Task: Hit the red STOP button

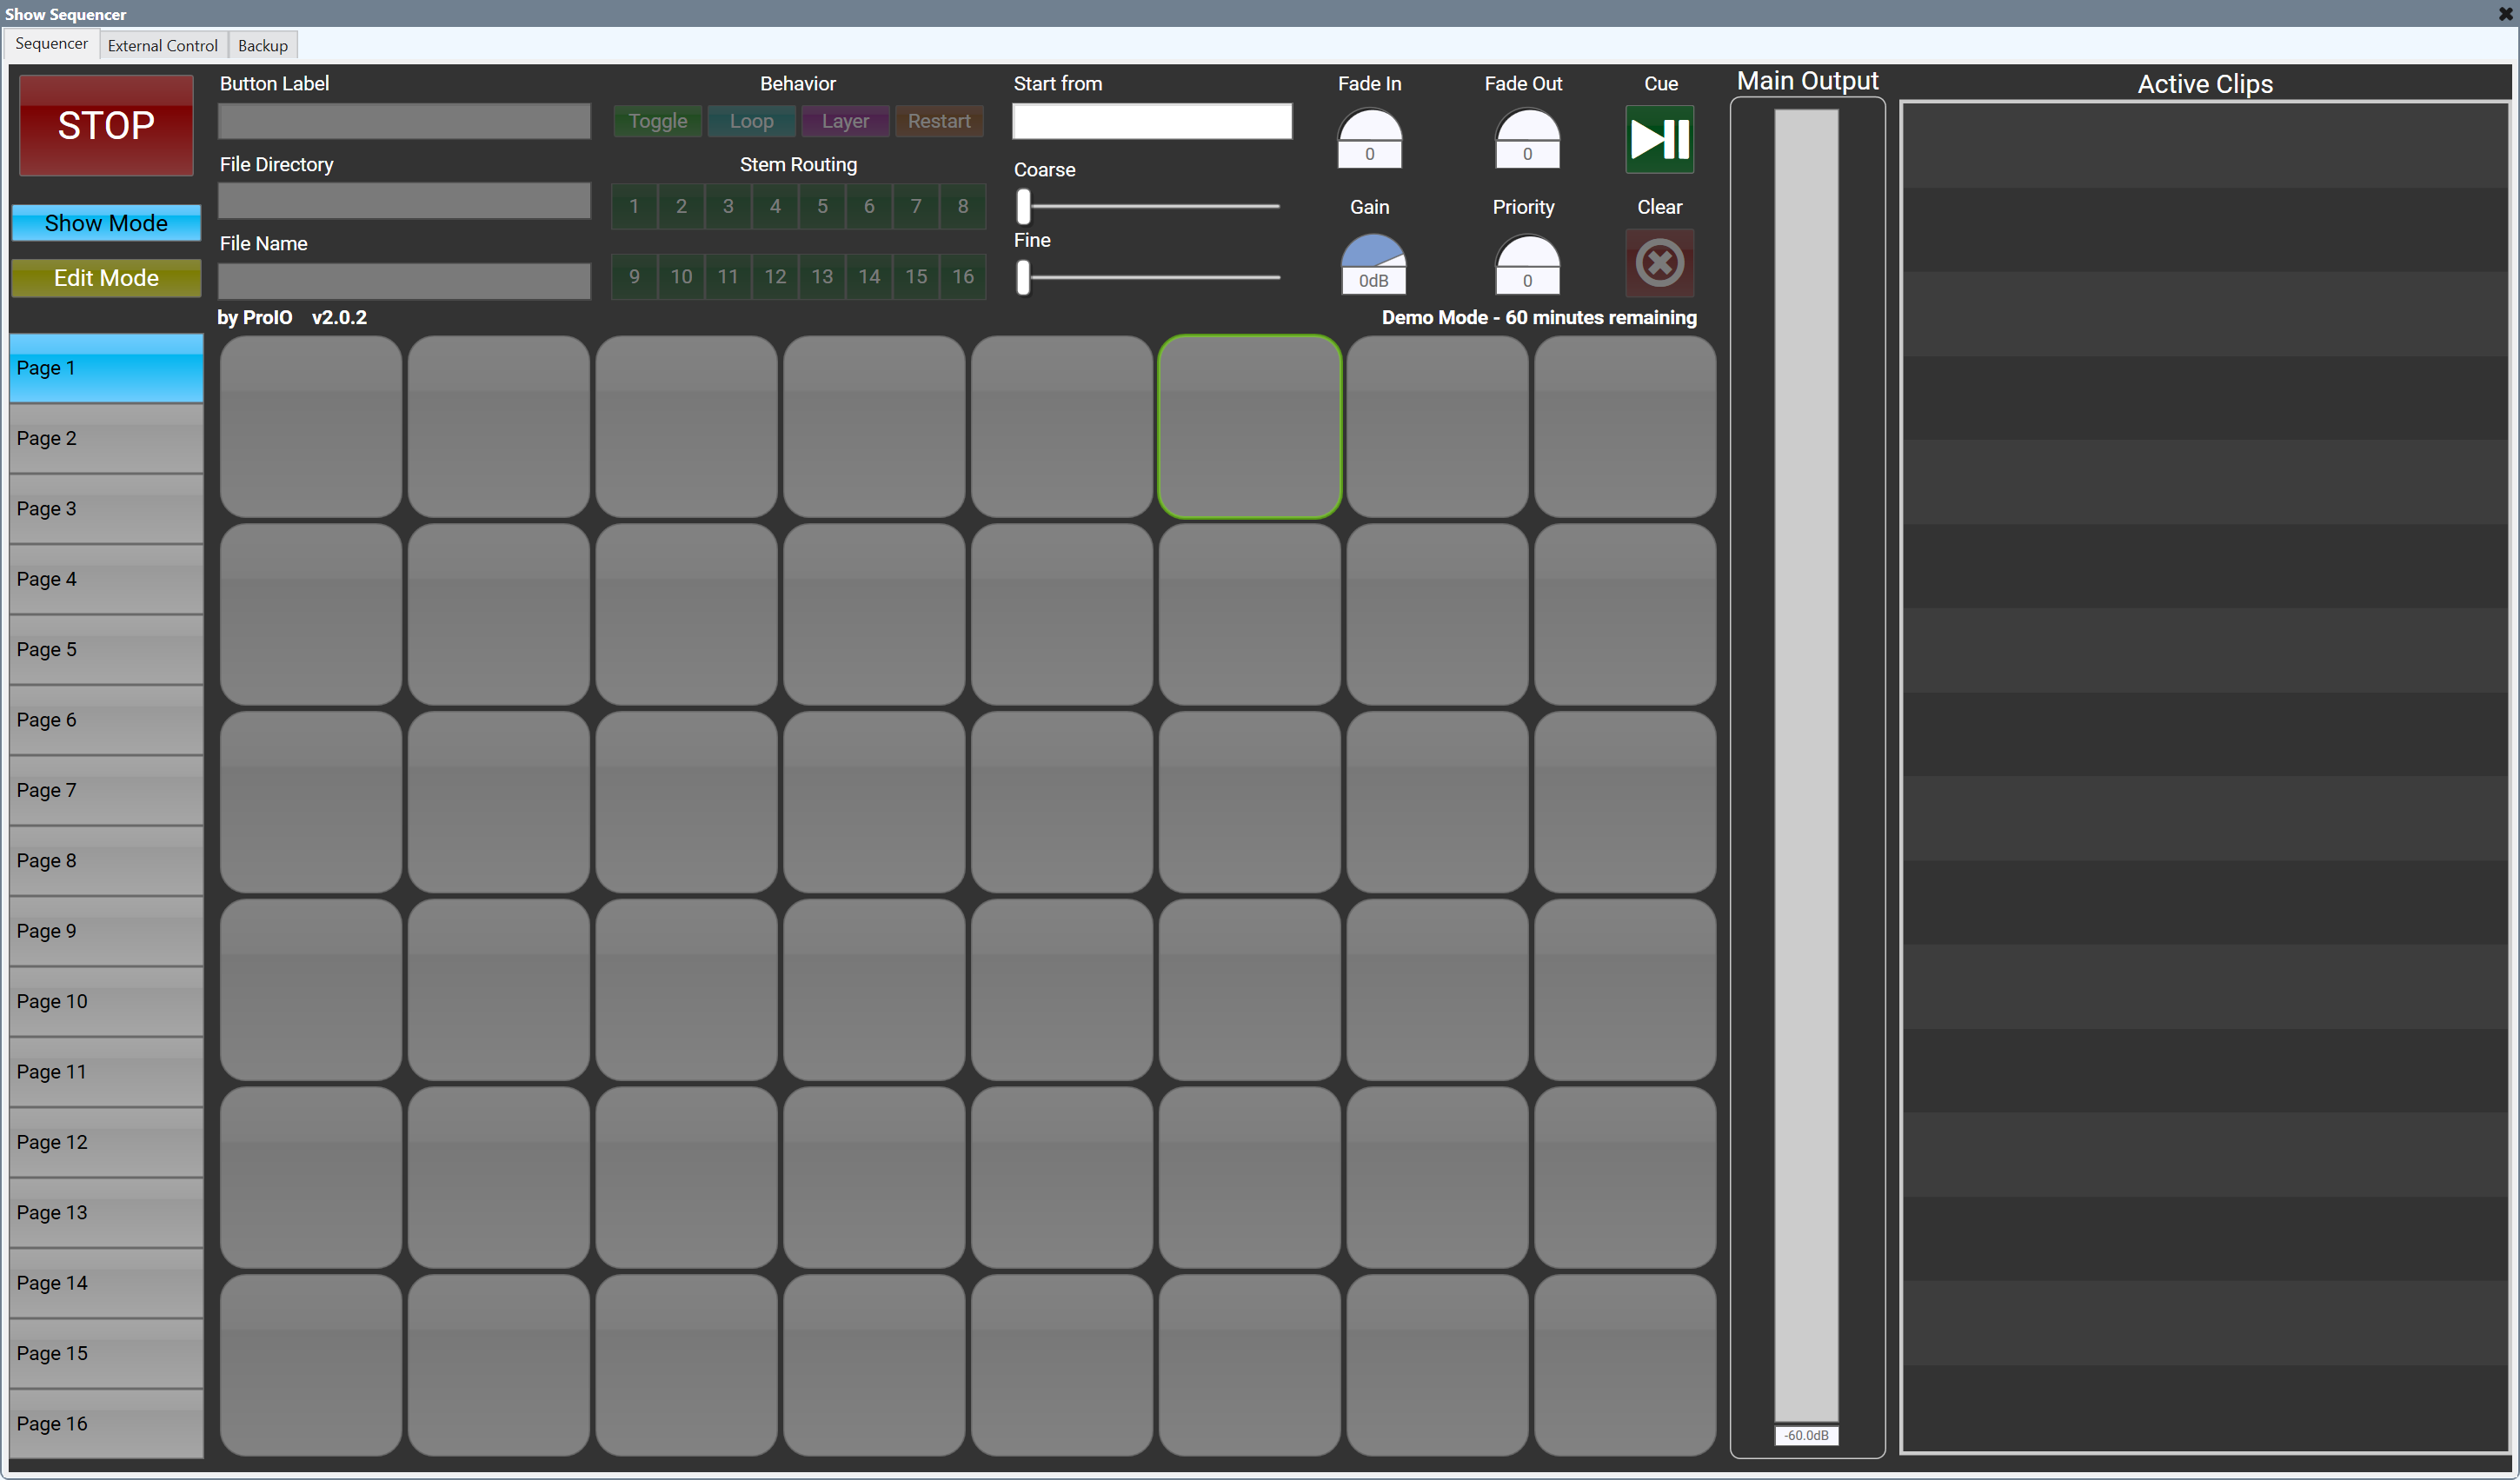Action: point(106,126)
